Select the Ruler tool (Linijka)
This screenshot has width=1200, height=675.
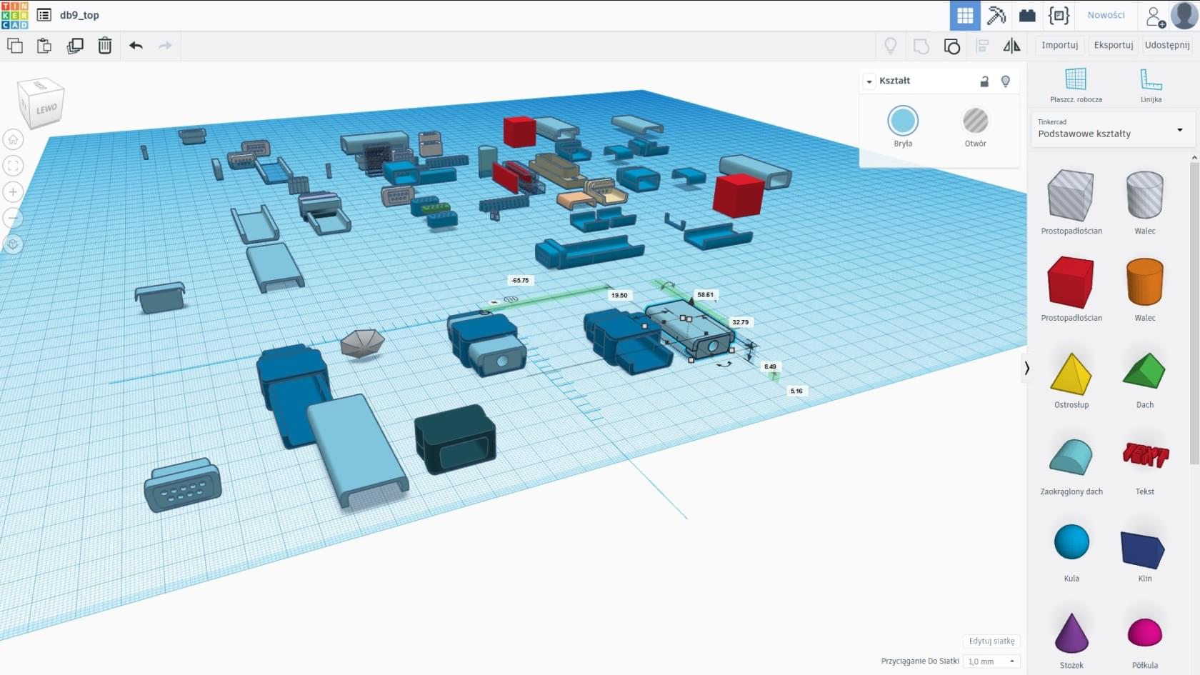click(1151, 86)
